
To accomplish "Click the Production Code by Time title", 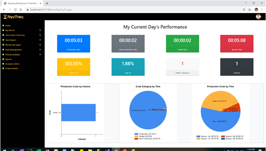I will pyautogui.click(x=220, y=86).
